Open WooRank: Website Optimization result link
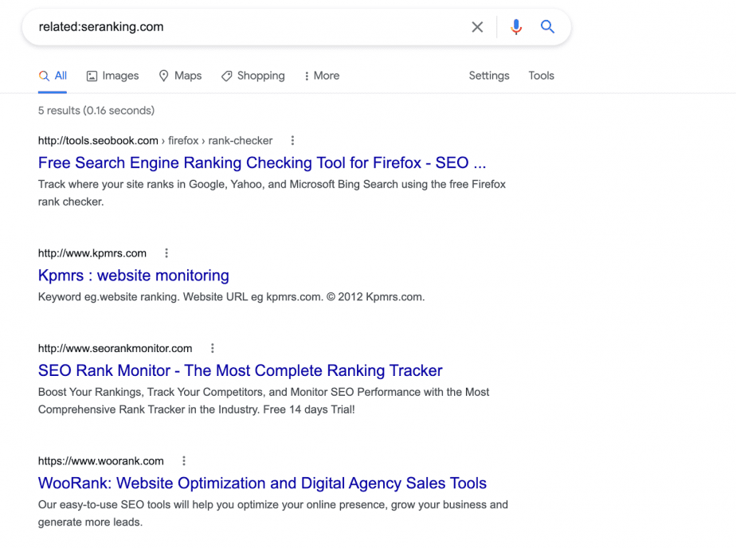This screenshot has width=736, height=548. (262, 483)
